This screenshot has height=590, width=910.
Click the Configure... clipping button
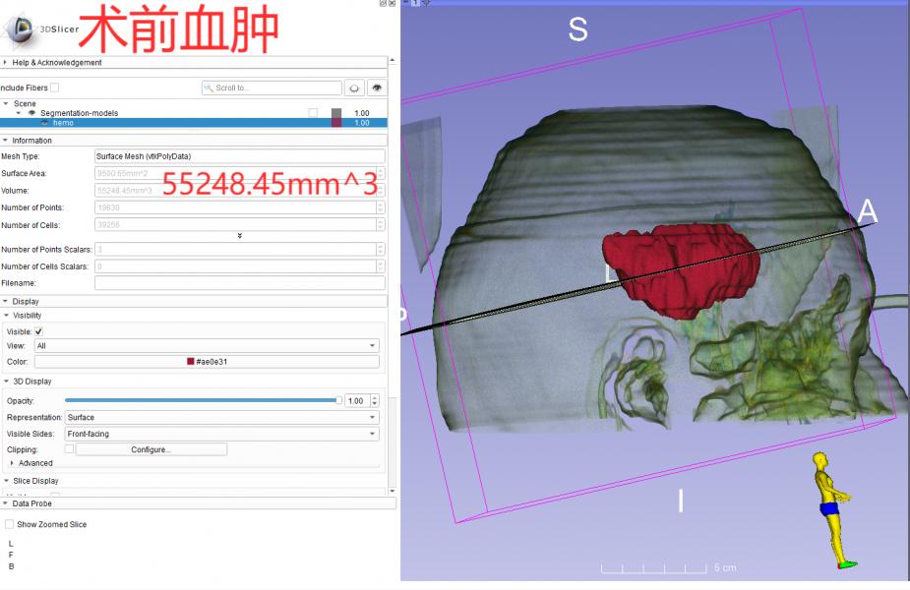(151, 449)
